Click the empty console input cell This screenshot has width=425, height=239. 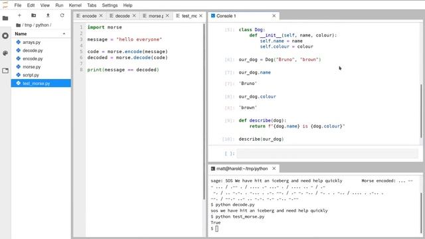tap(327, 153)
